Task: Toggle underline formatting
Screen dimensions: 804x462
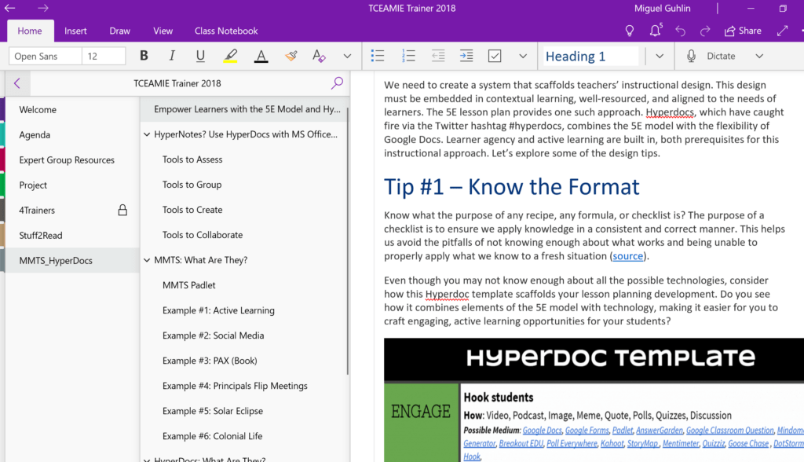Action: pos(200,56)
